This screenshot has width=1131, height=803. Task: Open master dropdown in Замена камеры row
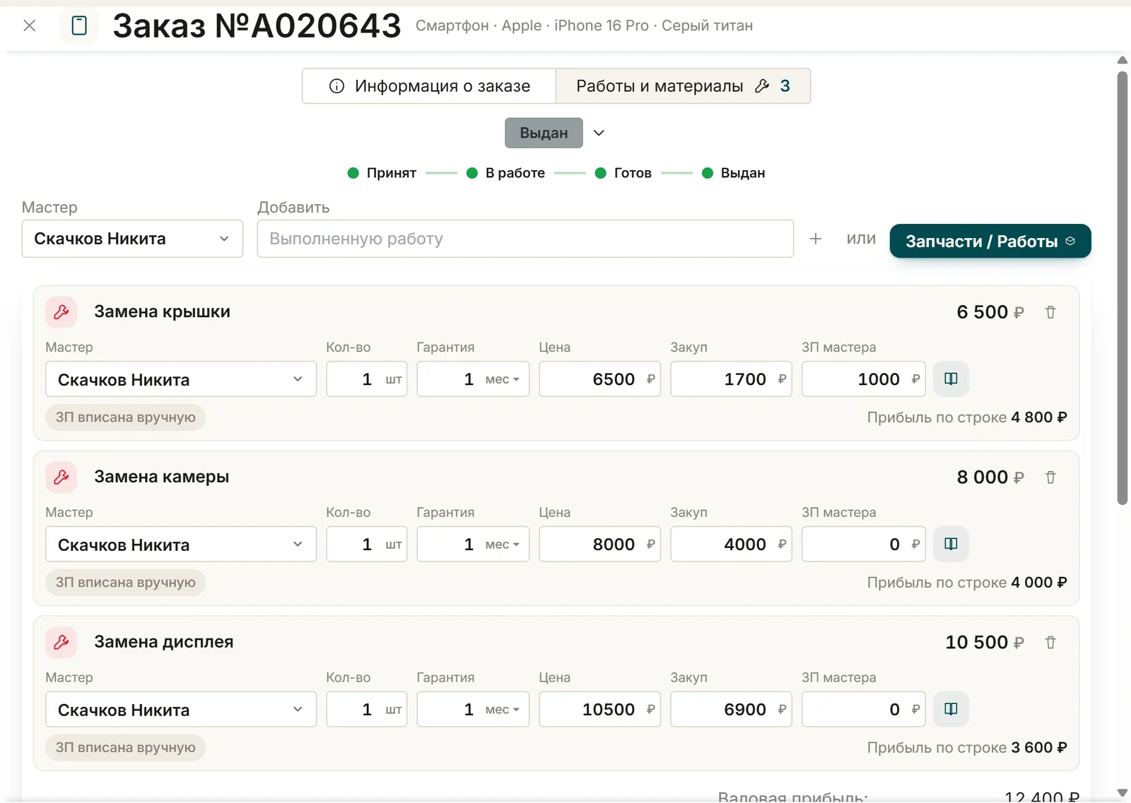181,545
